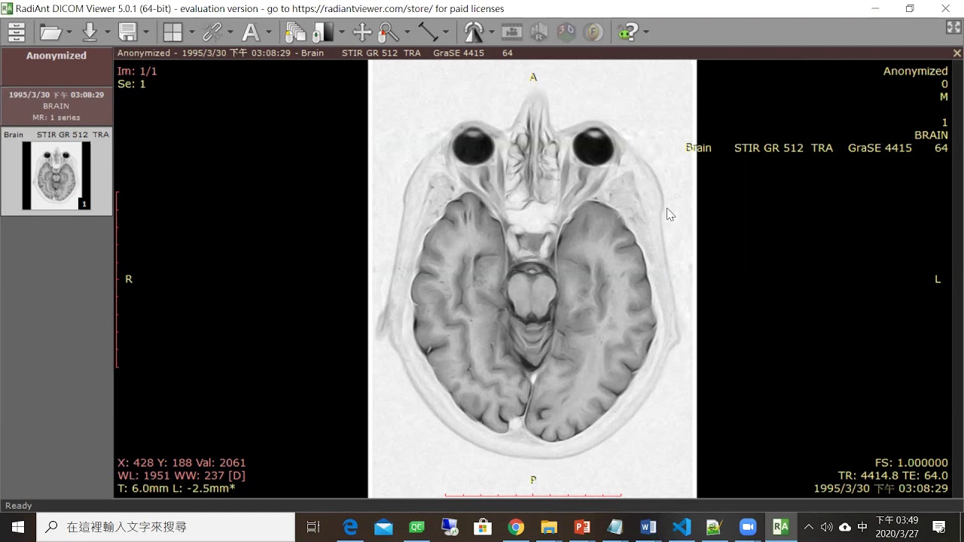Viewport: 964px width, 542px height.
Task: Toggle series synchronization chain icon
Action: 212,32
